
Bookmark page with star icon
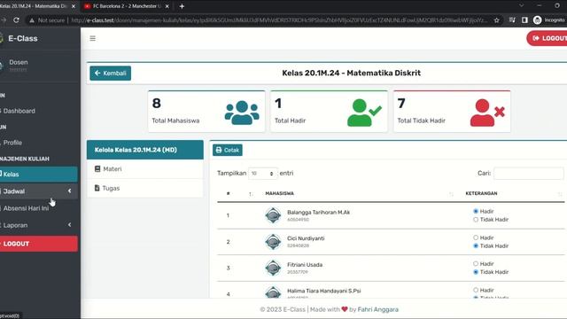coord(496,20)
